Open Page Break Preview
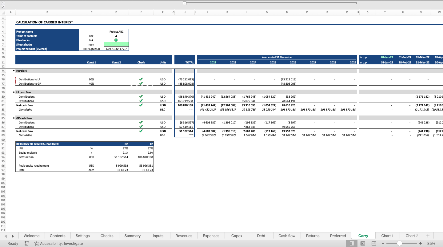 click(x=373, y=243)
